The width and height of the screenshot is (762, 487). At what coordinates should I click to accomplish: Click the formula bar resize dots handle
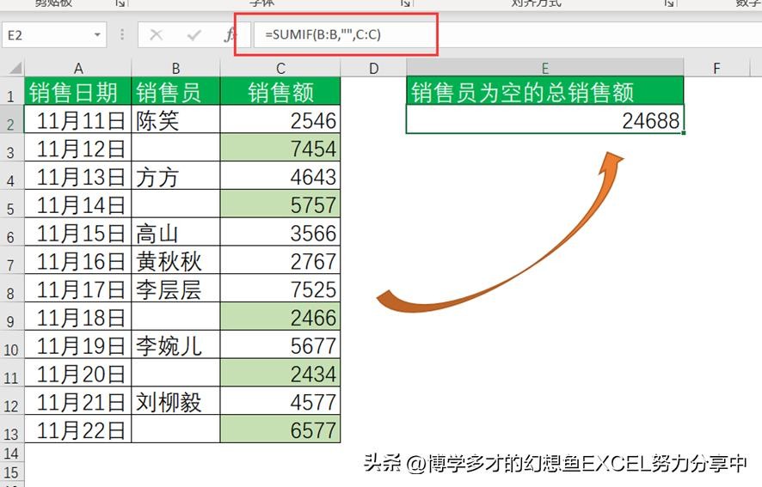pos(122,35)
